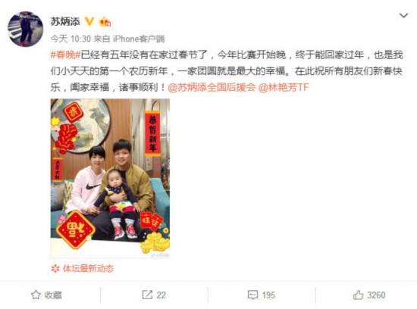Viewport: 417px width, 309px height.
Task: Click the comment bubble icon
Action: click(x=252, y=295)
